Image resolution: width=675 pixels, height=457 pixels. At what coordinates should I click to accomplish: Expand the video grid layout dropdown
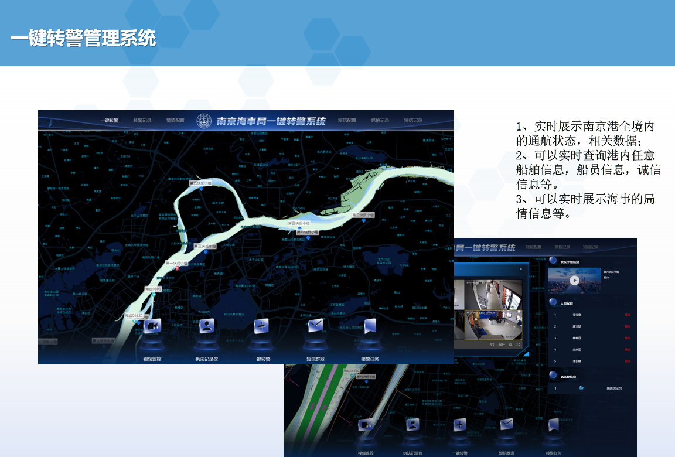pos(502,345)
